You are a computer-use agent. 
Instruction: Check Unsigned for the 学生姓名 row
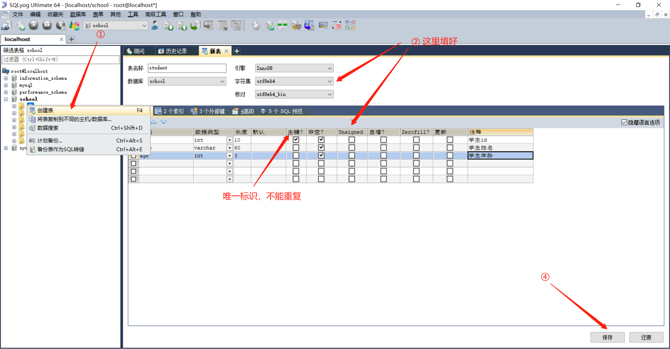coord(352,148)
